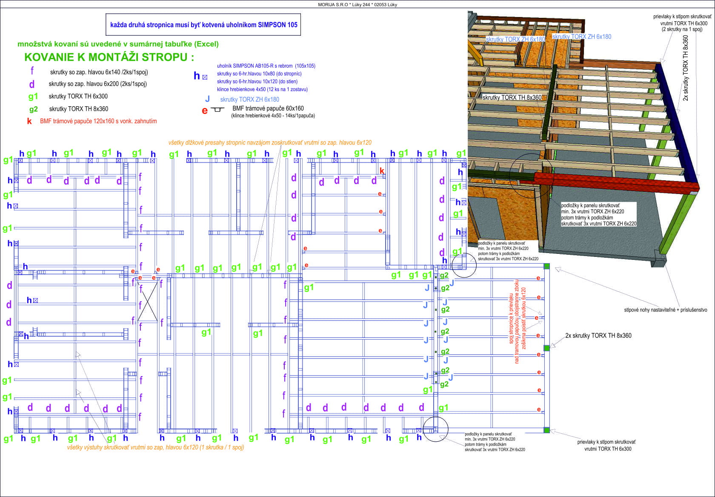Select the orange '6x120' overlap note above plan
Screen dimensions: 715x497
(270, 143)
